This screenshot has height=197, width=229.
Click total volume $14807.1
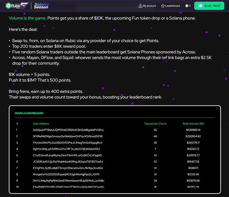pos(193,168)
